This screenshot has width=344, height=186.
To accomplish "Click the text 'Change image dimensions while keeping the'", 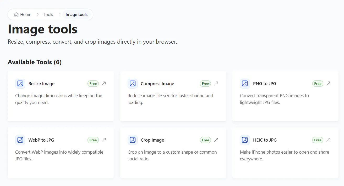I will coord(59,96).
